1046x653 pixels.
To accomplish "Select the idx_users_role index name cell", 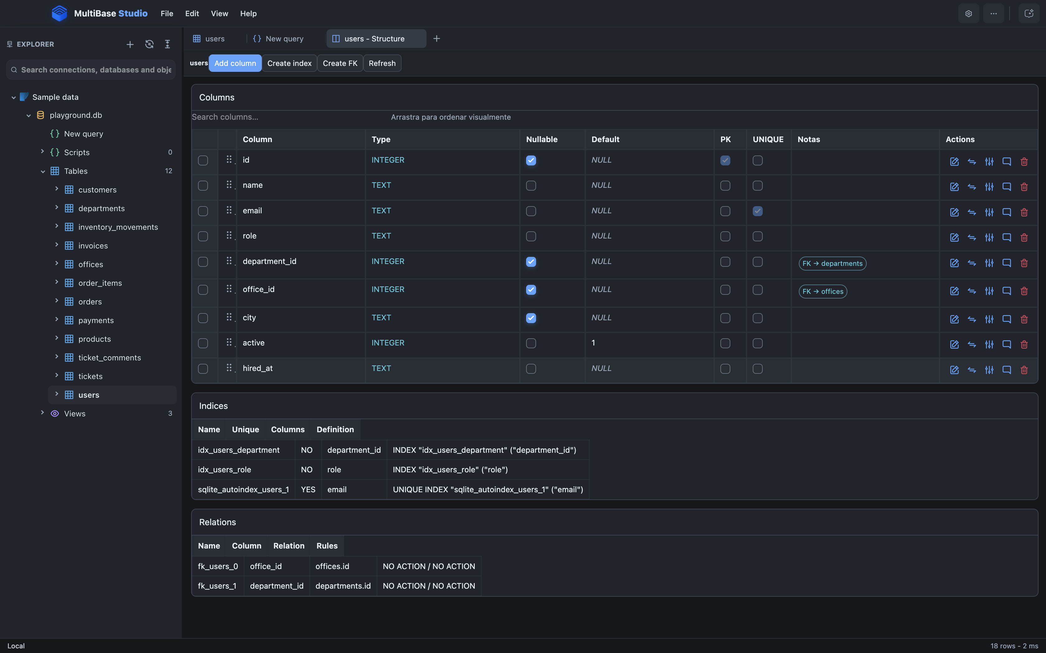I will [x=243, y=470].
